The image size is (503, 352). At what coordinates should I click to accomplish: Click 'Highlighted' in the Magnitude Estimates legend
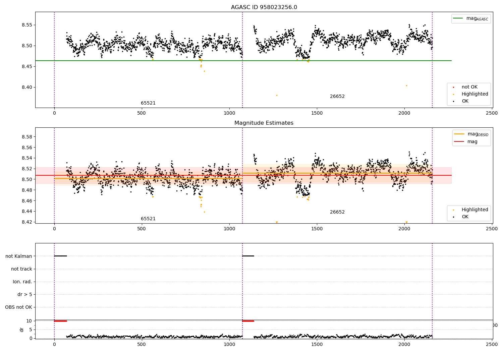(x=475, y=210)
